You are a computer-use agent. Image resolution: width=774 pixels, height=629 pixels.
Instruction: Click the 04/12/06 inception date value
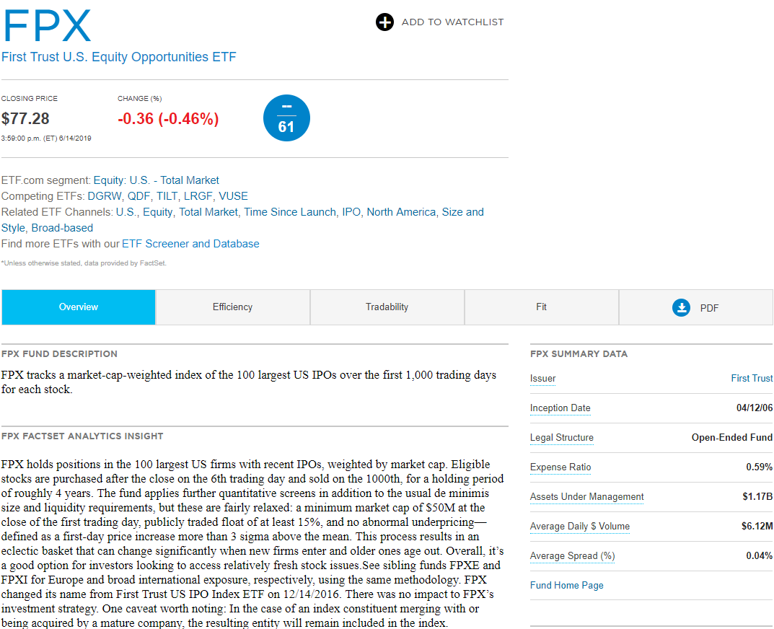755,408
